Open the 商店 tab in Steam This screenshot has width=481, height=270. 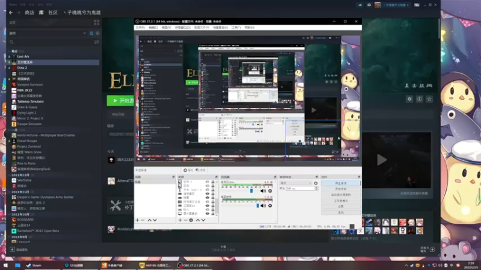tap(29, 13)
